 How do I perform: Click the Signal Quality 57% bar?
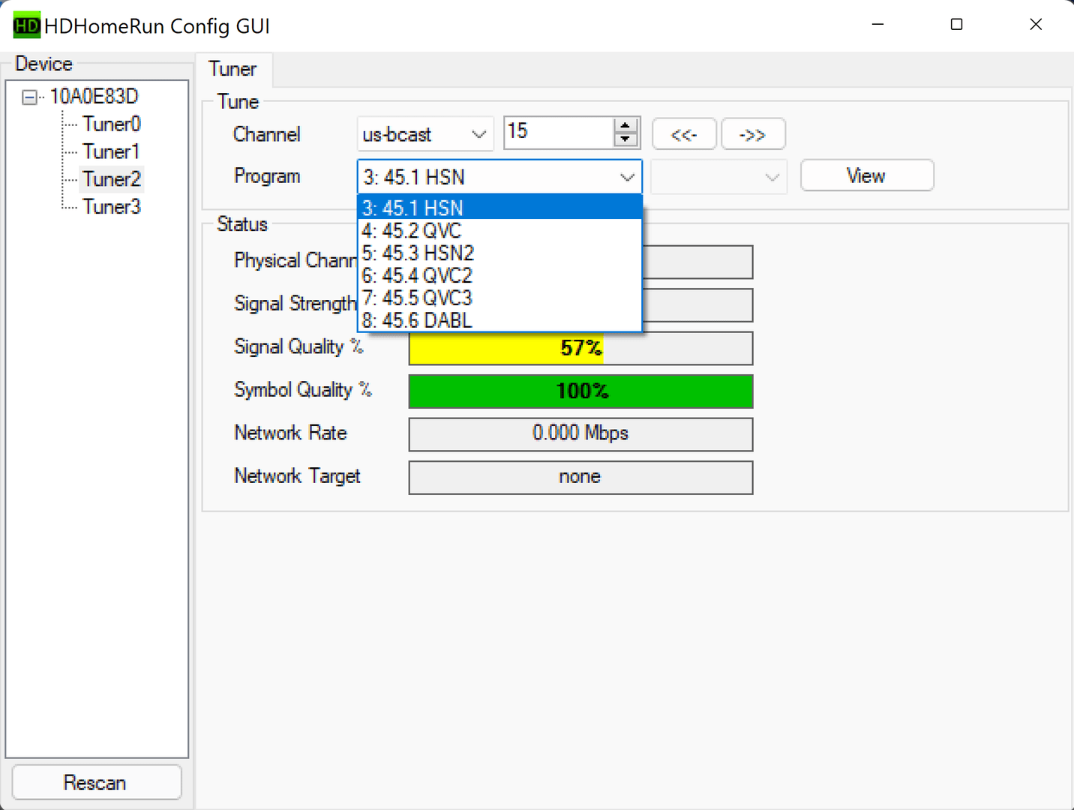coord(580,348)
